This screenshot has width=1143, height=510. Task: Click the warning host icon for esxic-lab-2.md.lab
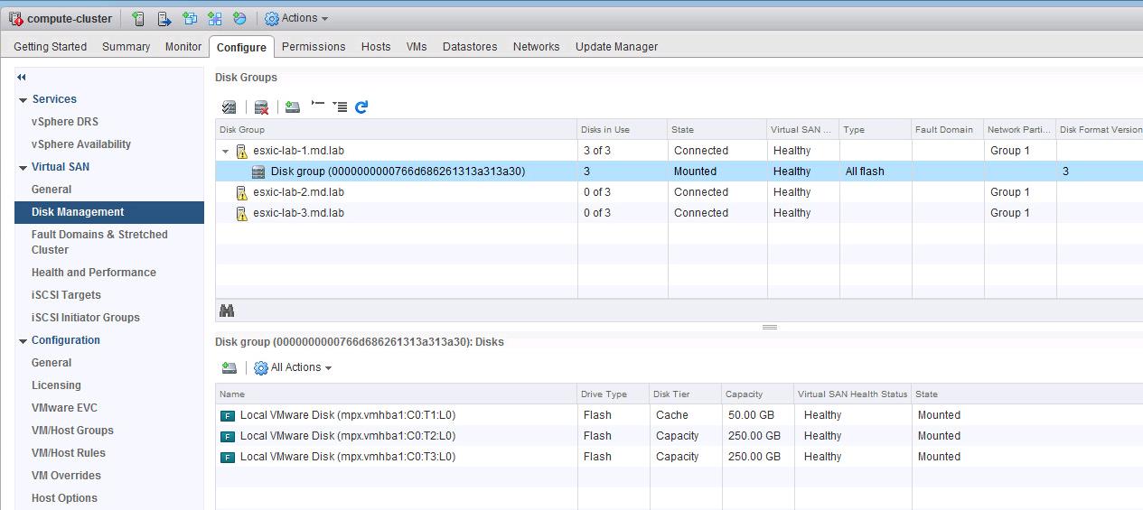241,192
